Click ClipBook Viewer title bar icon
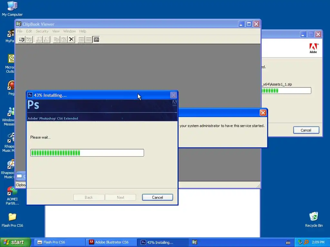Viewport: 330px width, 247px height. click(x=19, y=24)
